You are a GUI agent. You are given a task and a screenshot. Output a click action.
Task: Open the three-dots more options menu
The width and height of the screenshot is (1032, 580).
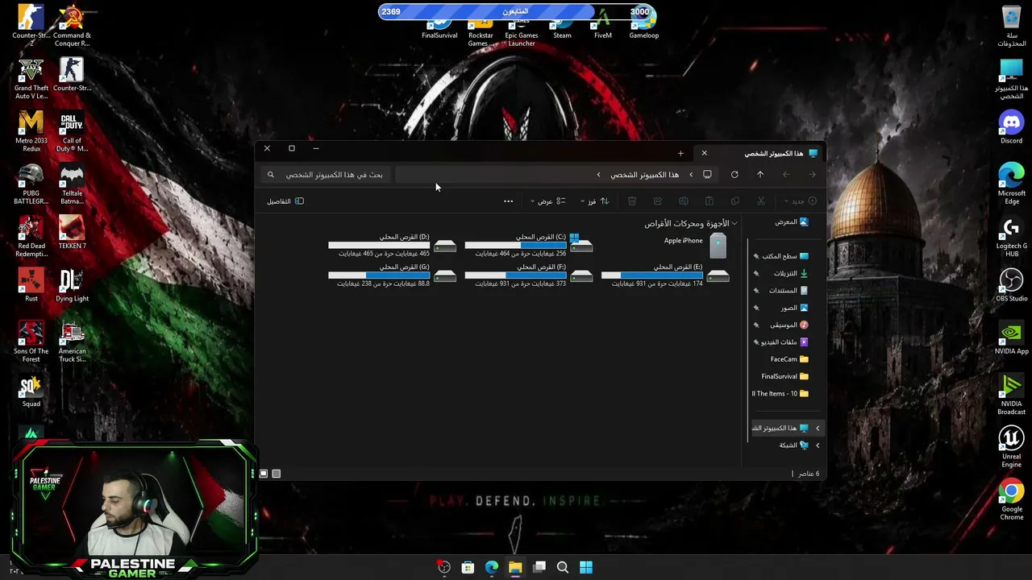point(508,201)
